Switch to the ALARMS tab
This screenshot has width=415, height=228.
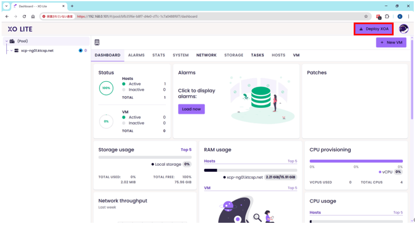136,55
